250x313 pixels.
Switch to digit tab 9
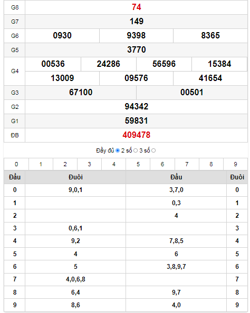click(x=236, y=164)
